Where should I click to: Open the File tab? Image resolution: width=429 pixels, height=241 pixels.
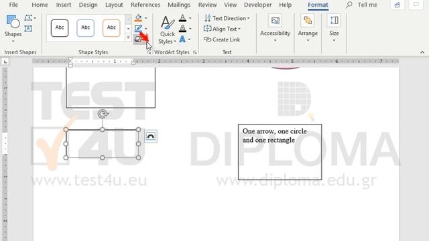tap(13, 5)
